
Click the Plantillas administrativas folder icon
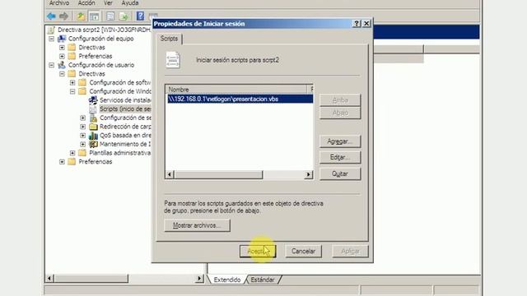point(82,153)
